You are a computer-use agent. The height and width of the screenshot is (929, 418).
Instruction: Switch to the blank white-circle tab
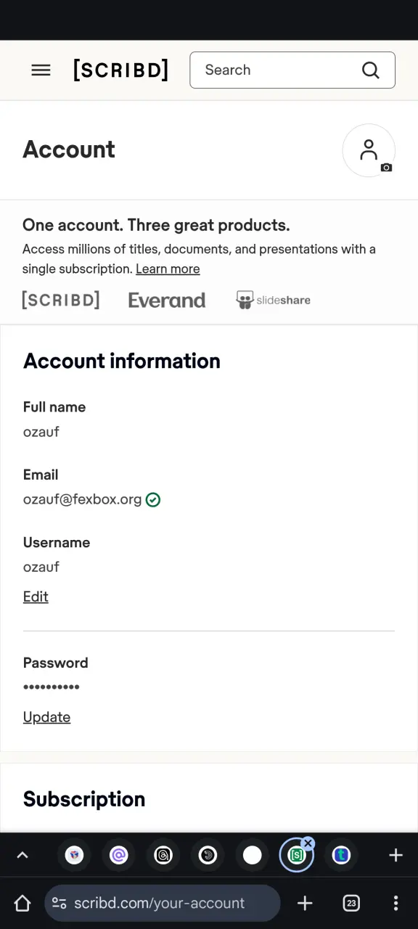(252, 855)
